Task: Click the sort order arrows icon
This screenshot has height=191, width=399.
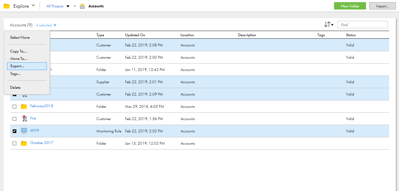Action: tap(329, 25)
